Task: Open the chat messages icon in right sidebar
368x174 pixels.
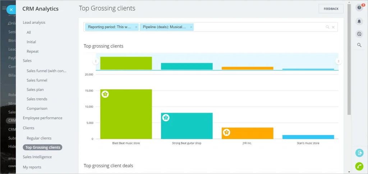Action: (x=359, y=34)
